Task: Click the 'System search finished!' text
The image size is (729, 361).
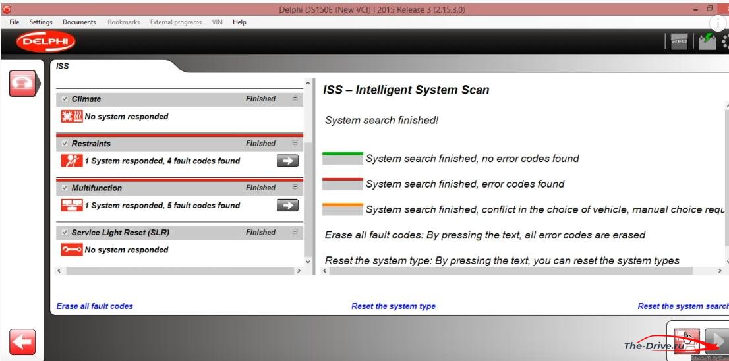Action: (382, 121)
